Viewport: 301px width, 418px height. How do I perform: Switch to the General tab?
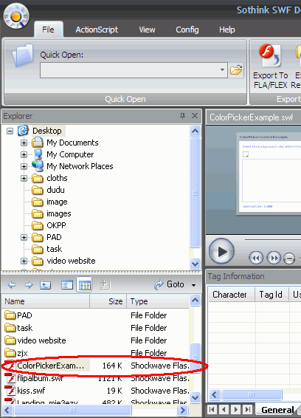[x=277, y=410]
